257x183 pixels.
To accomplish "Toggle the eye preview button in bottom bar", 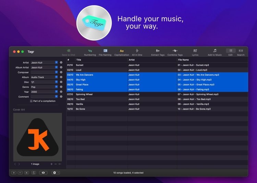I will click(43, 173).
